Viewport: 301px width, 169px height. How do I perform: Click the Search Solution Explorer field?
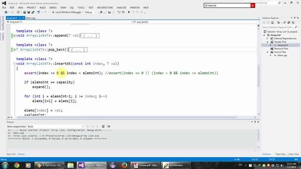tap(278, 27)
